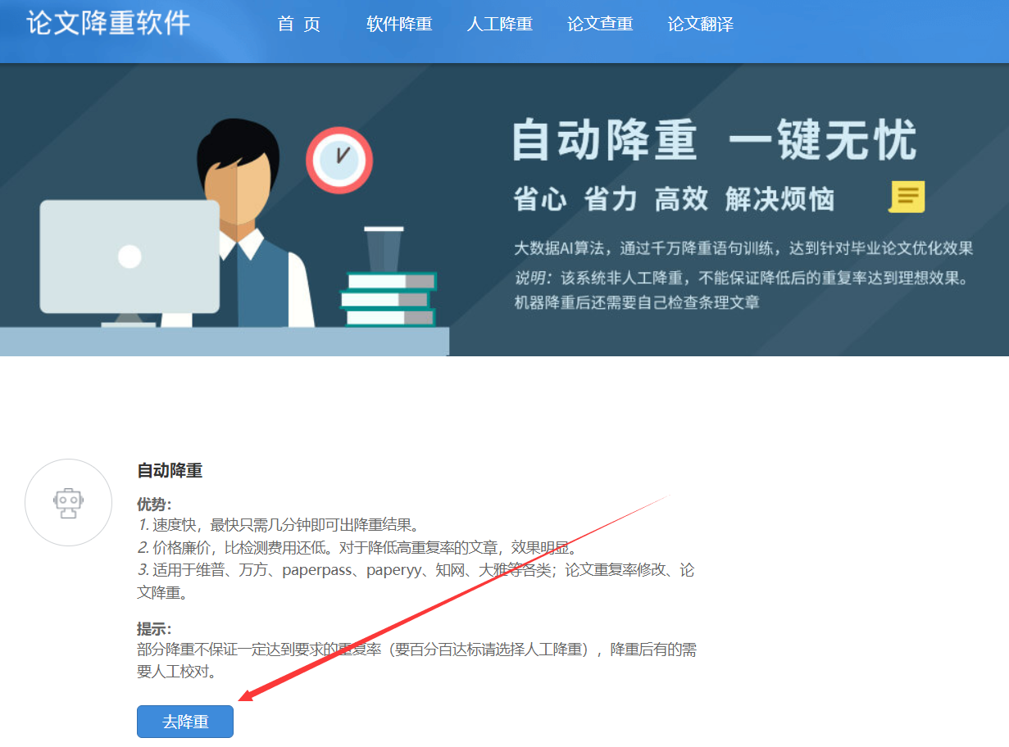
Task: Open the 首页 menu item
Action: click(298, 24)
